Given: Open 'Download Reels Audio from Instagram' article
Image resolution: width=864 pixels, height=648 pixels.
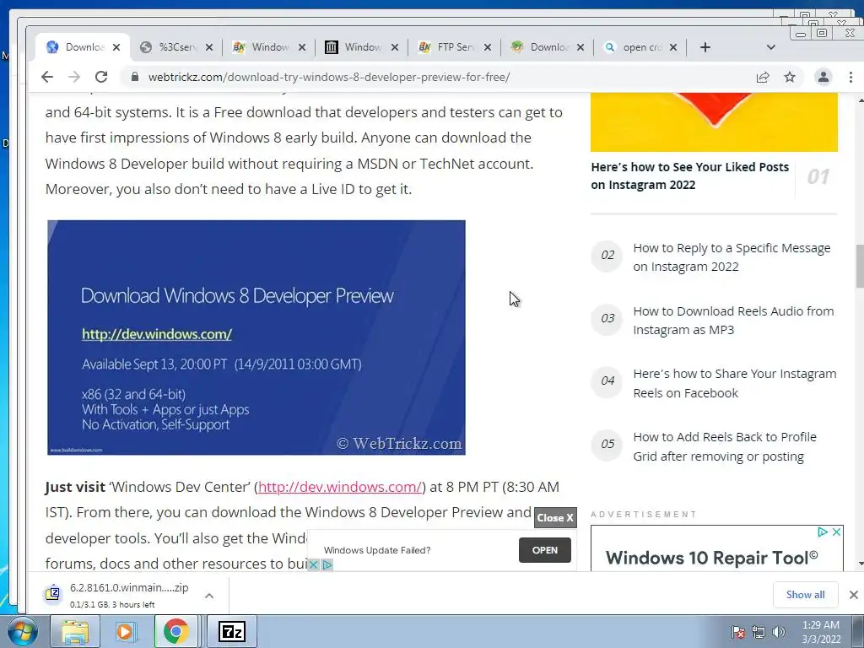Looking at the screenshot, I should point(733,320).
